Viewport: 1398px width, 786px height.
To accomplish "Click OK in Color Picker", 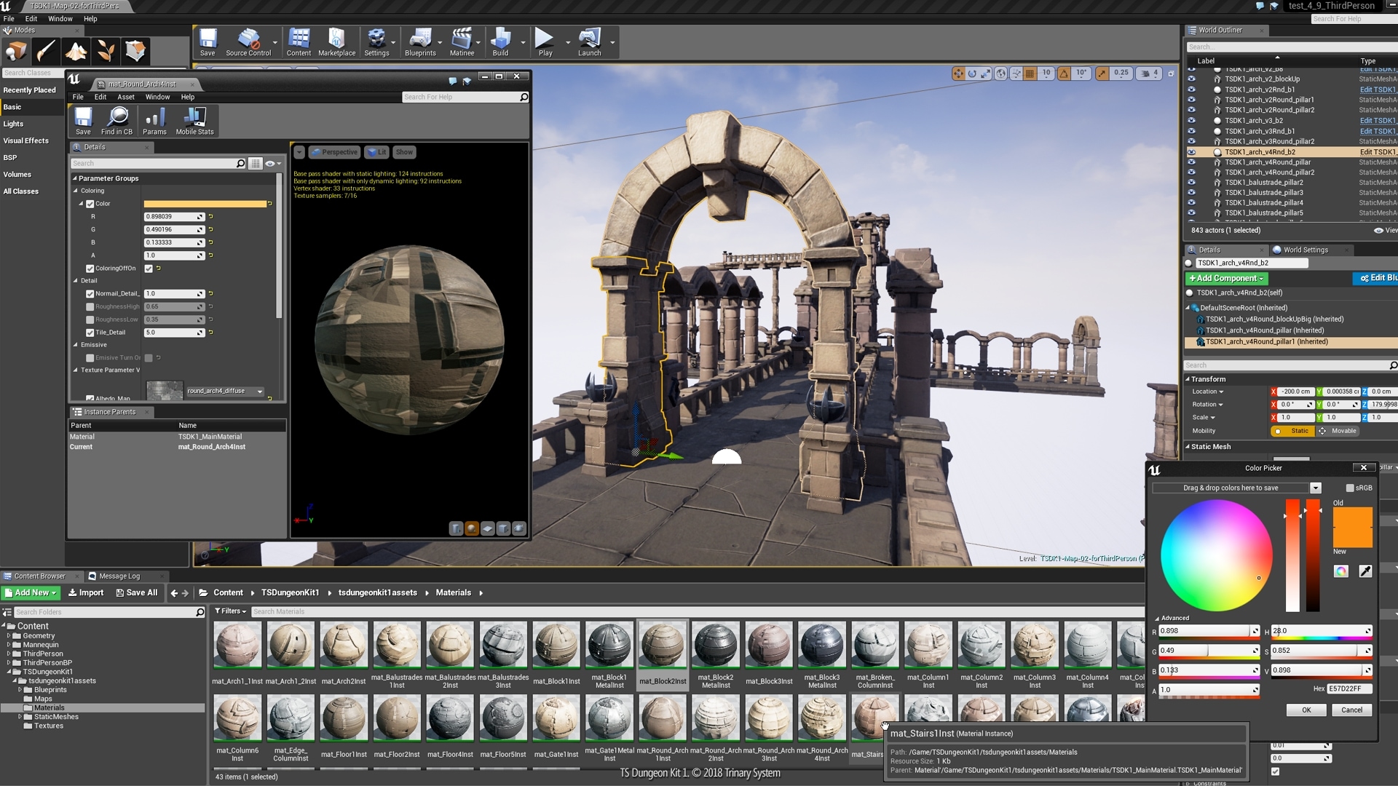I will click(x=1306, y=710).
